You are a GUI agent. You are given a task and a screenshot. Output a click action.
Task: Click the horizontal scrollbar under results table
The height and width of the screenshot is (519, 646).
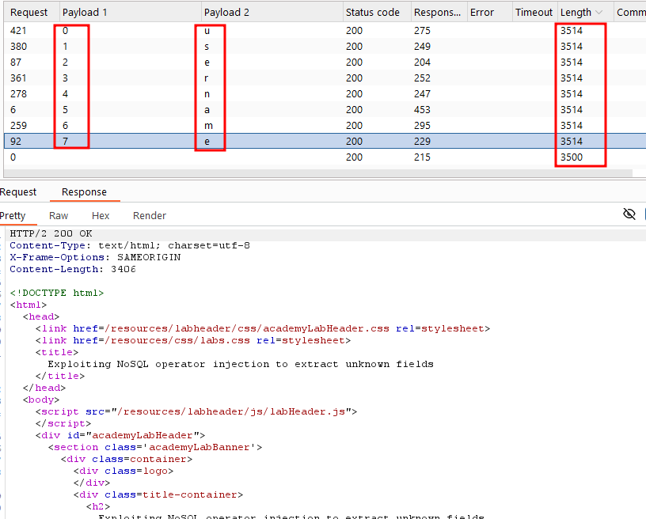click(x=318, y=173)
